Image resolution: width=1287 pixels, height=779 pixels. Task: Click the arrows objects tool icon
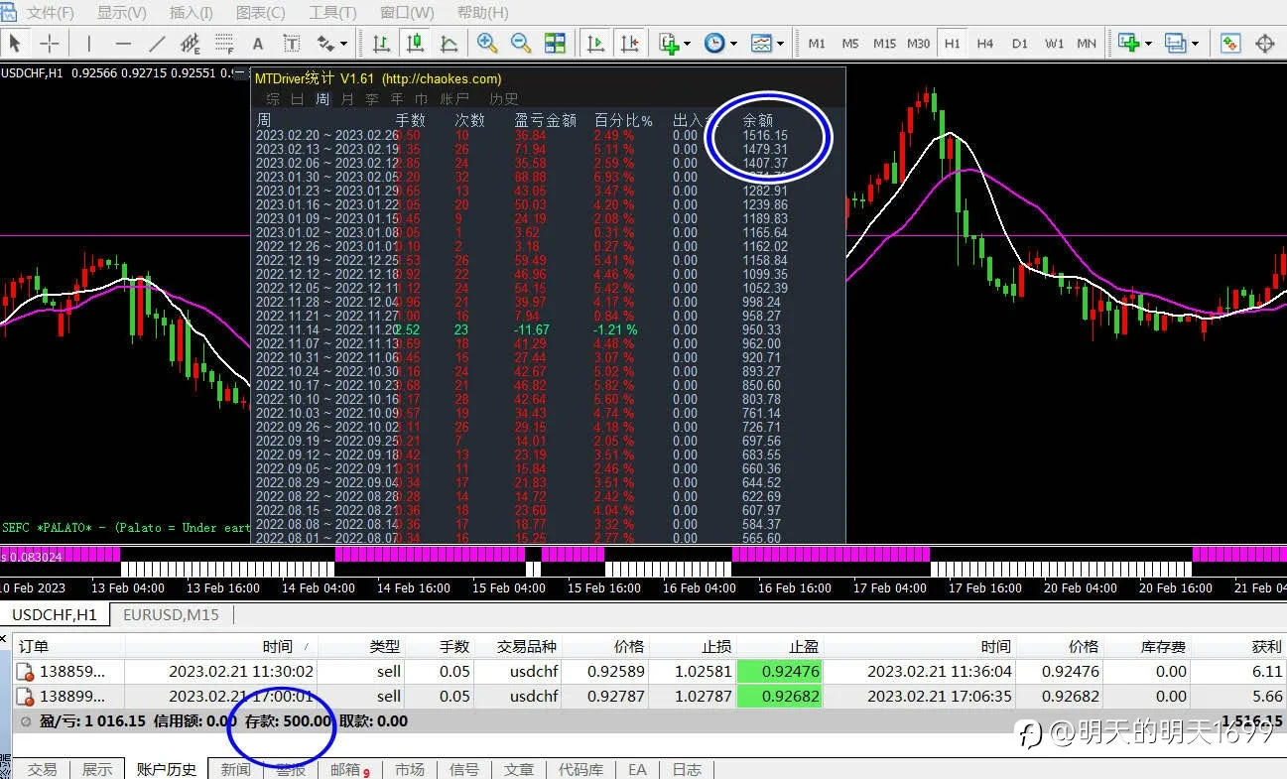pyautogui.click(x=325, y=44)
